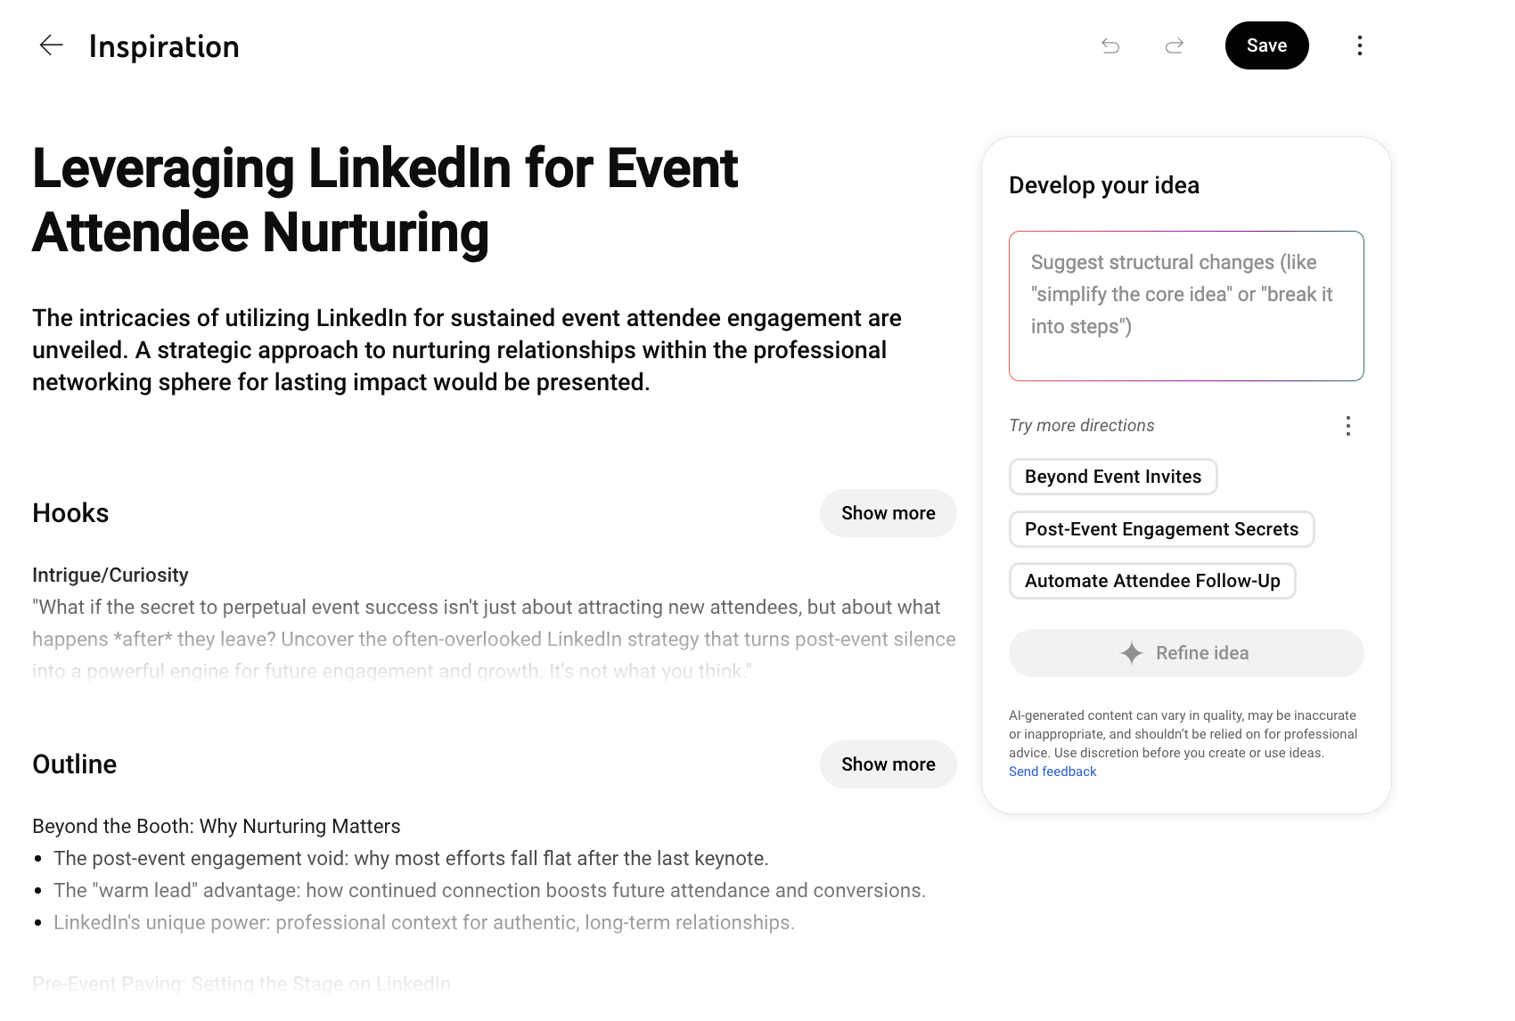This screenshot has width=1515, height=1021.
Task: Save the inspiration idea
Action: coord(1266,45)
